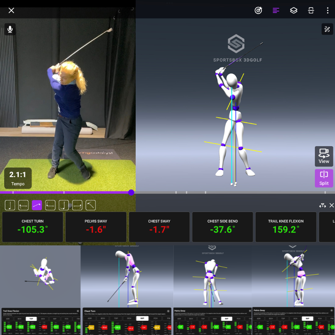This screenshot has width=335, height=335.
Task: Select ADR tab in Trail Knee Flexion panel
Action: [8, 319]
